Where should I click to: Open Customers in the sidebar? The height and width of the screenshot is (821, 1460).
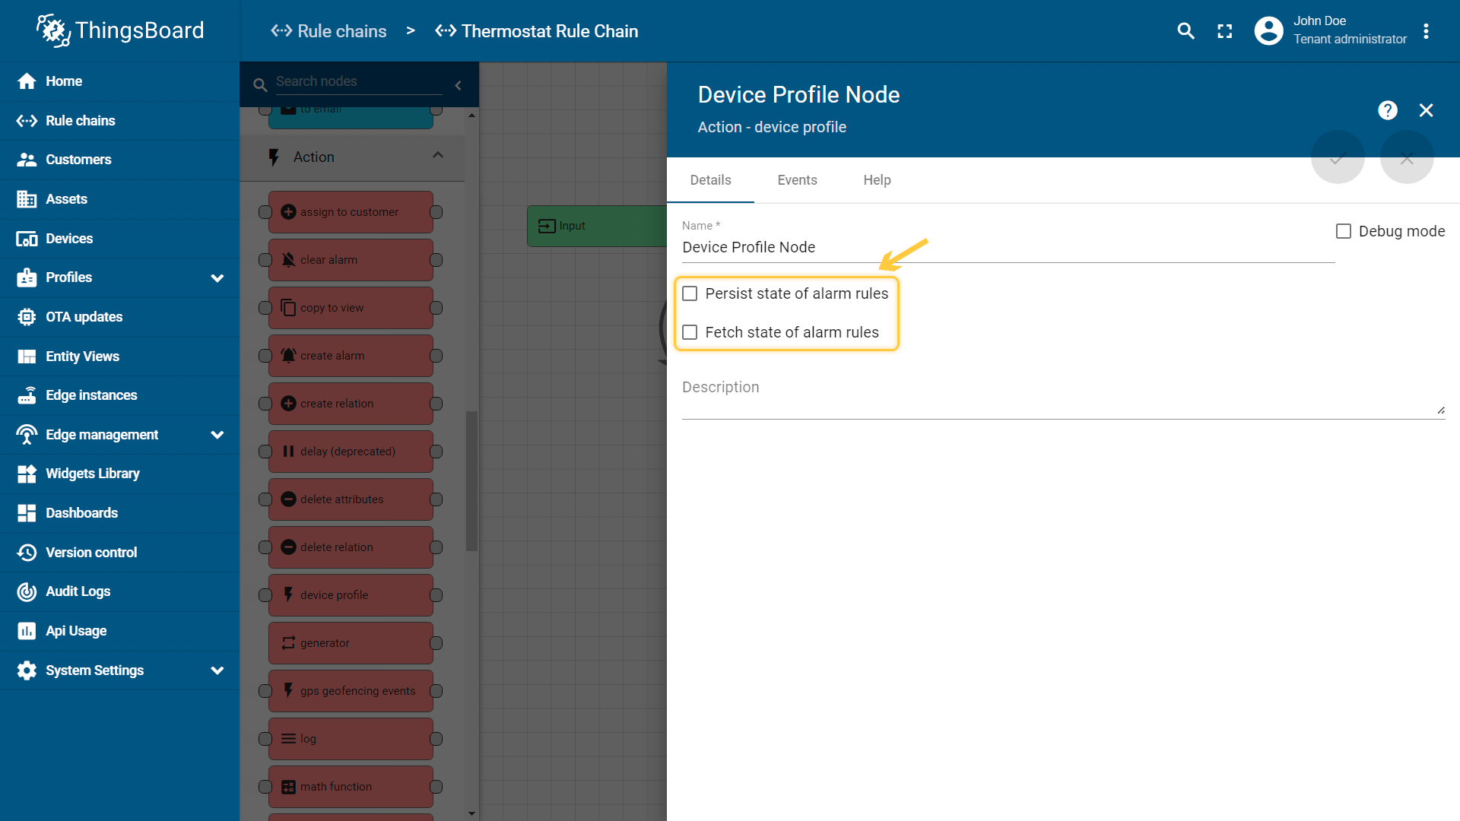[x=119, y=160]
